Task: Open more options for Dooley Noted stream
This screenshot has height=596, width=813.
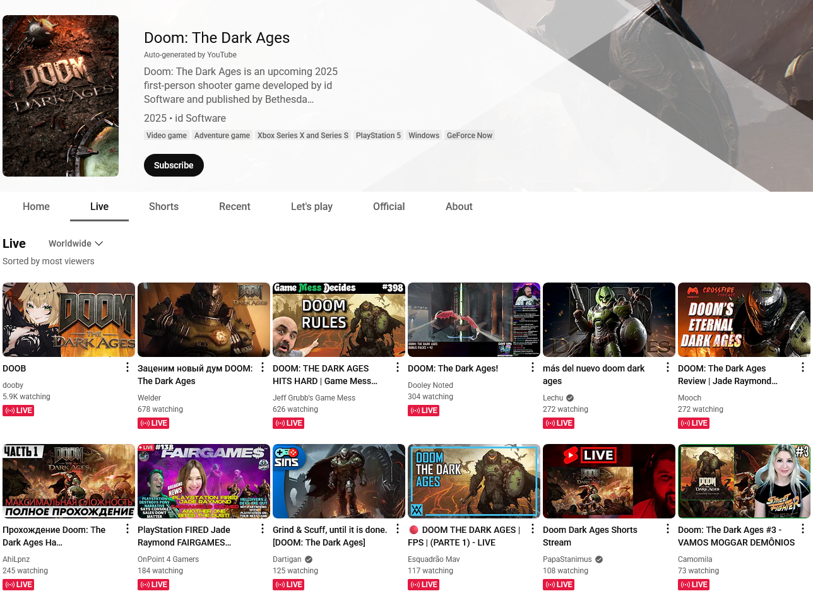Action: 533,368
